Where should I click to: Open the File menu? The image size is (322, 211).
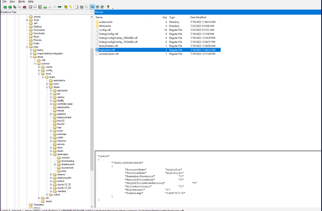coord(4,2)
